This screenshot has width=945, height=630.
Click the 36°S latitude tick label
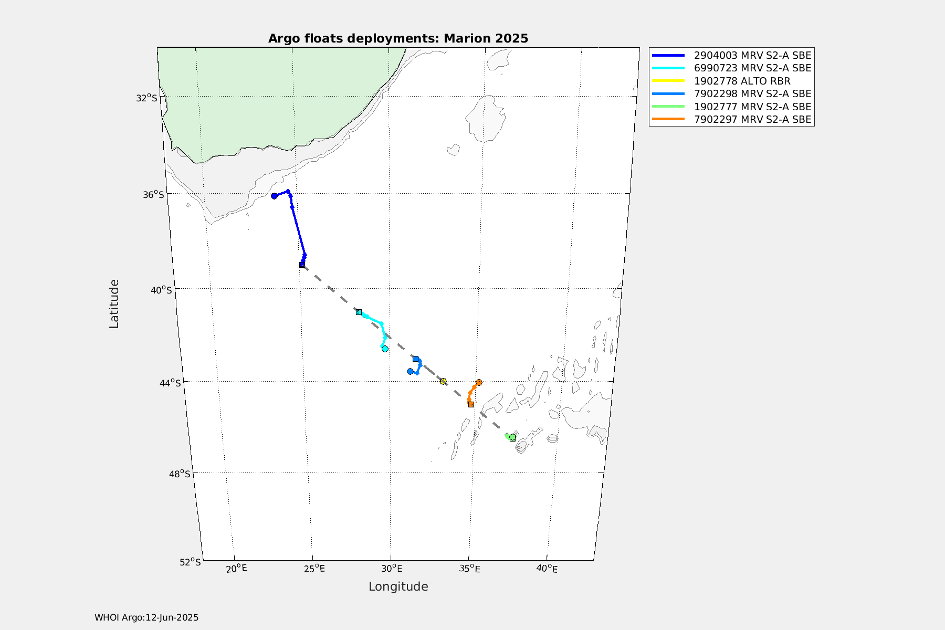(154, 194)
